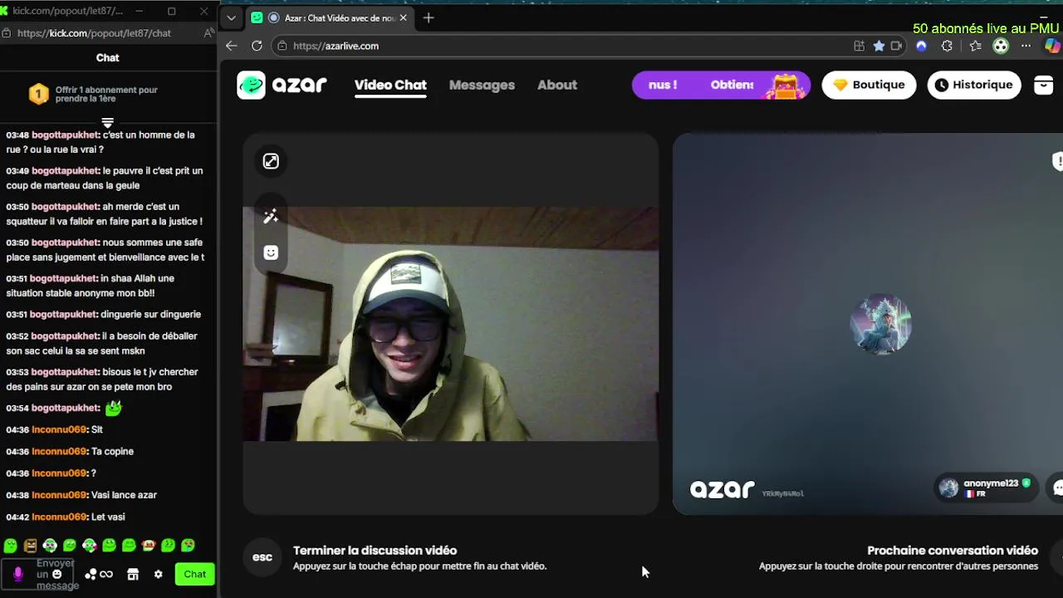Click the purple microphone icon in Kick chat
The height and width of the screenshot is (598, 1063).
[x=18, y=574]
